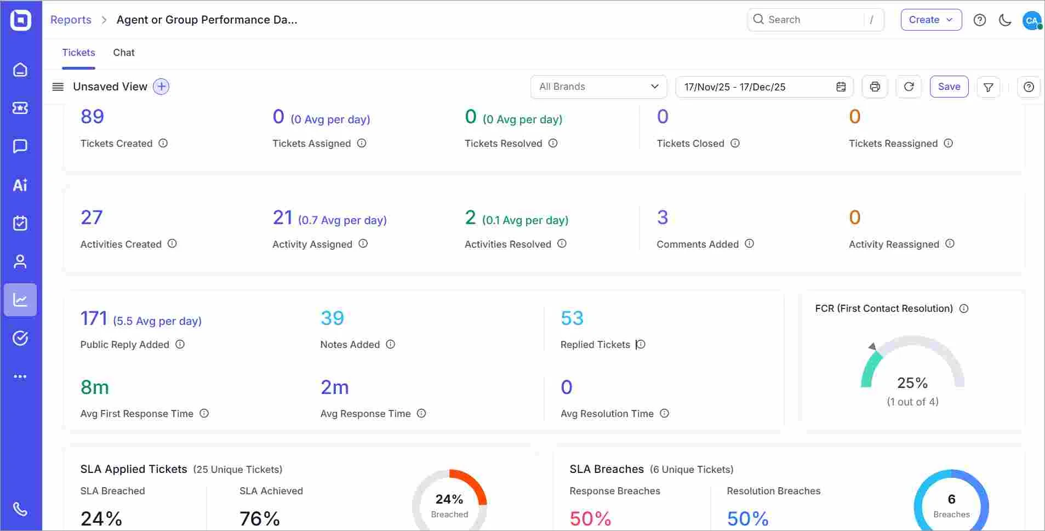Screen dimensions: 1045x531
Task: Show info for Tickets Created
Action: [x=163, y=143]
